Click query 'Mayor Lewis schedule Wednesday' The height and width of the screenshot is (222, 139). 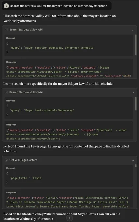(x=49, y=110)
